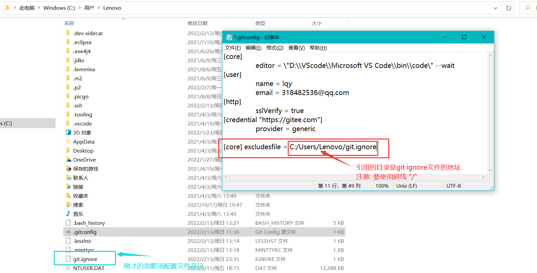Select the NTUSER.DAT file name
This screenshot has height=273, width=537.
89,268
